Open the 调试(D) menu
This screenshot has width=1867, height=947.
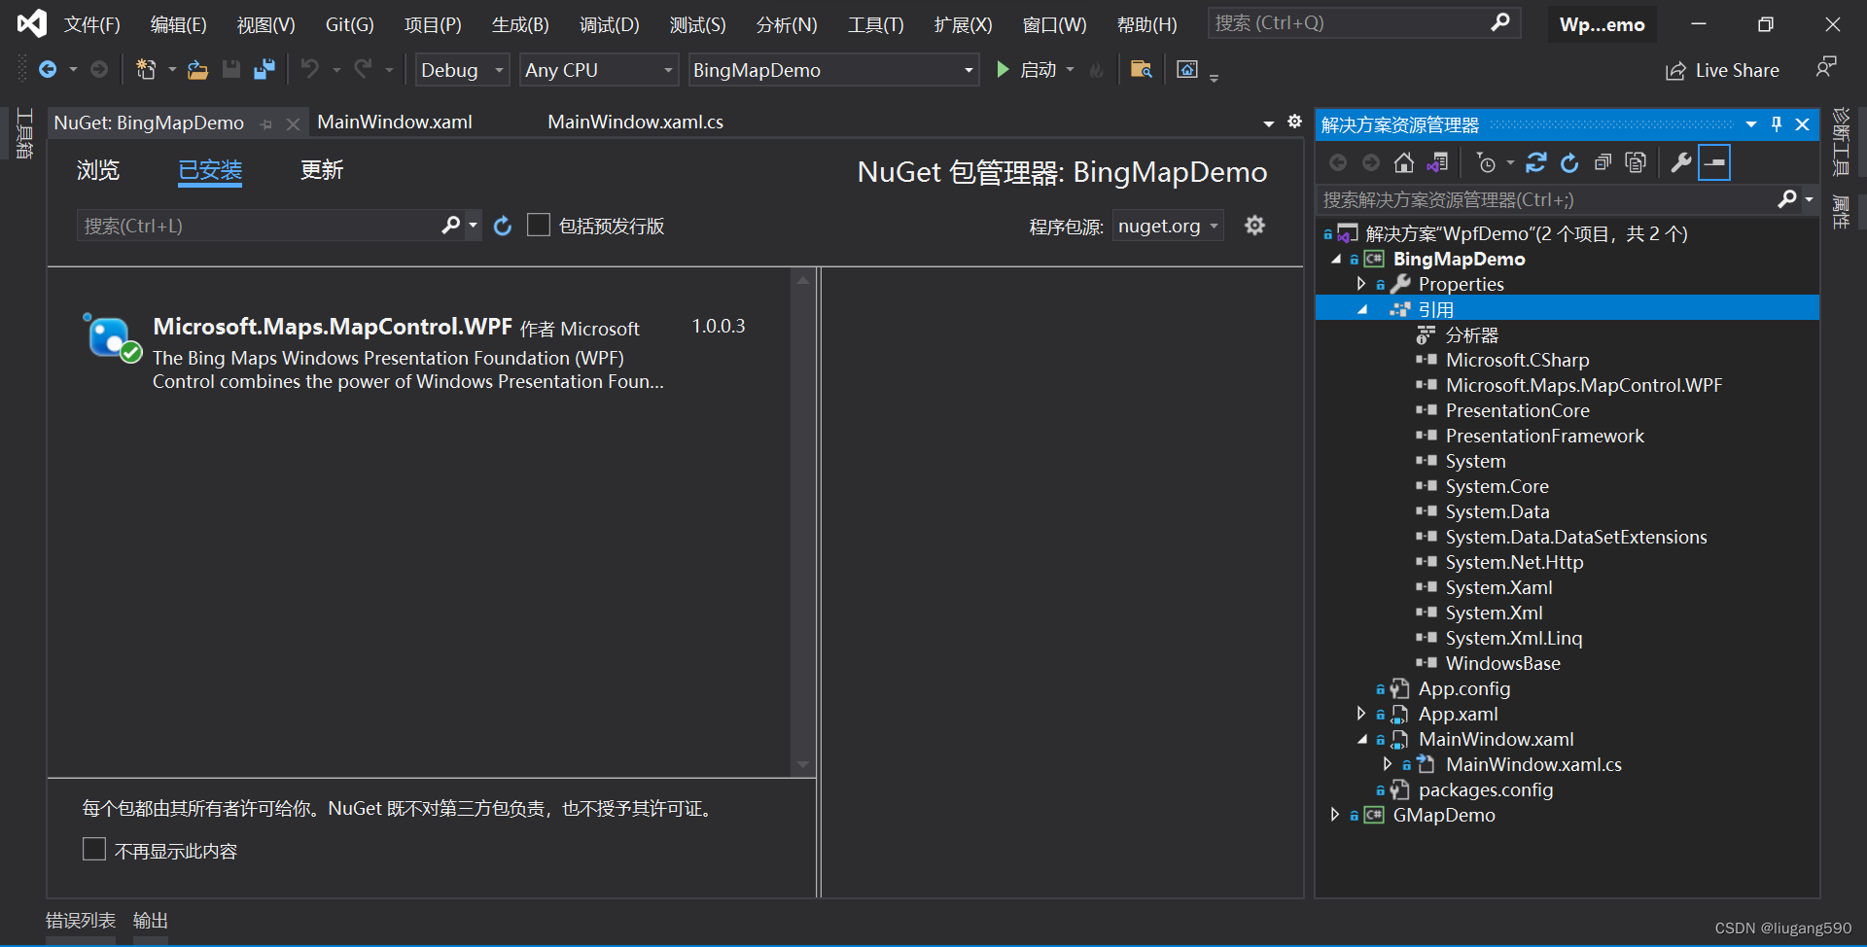610,25
